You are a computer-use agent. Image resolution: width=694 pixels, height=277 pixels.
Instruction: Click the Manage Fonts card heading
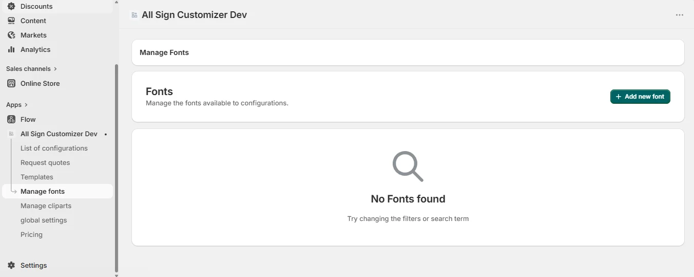164,52
